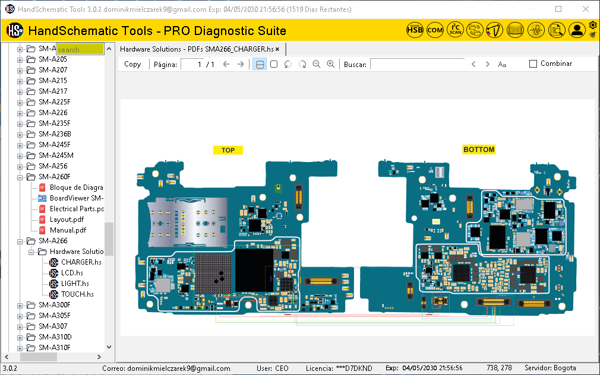Open the multimeter probe tool icon
Screen dimensions: 600x375
point(494,30)
